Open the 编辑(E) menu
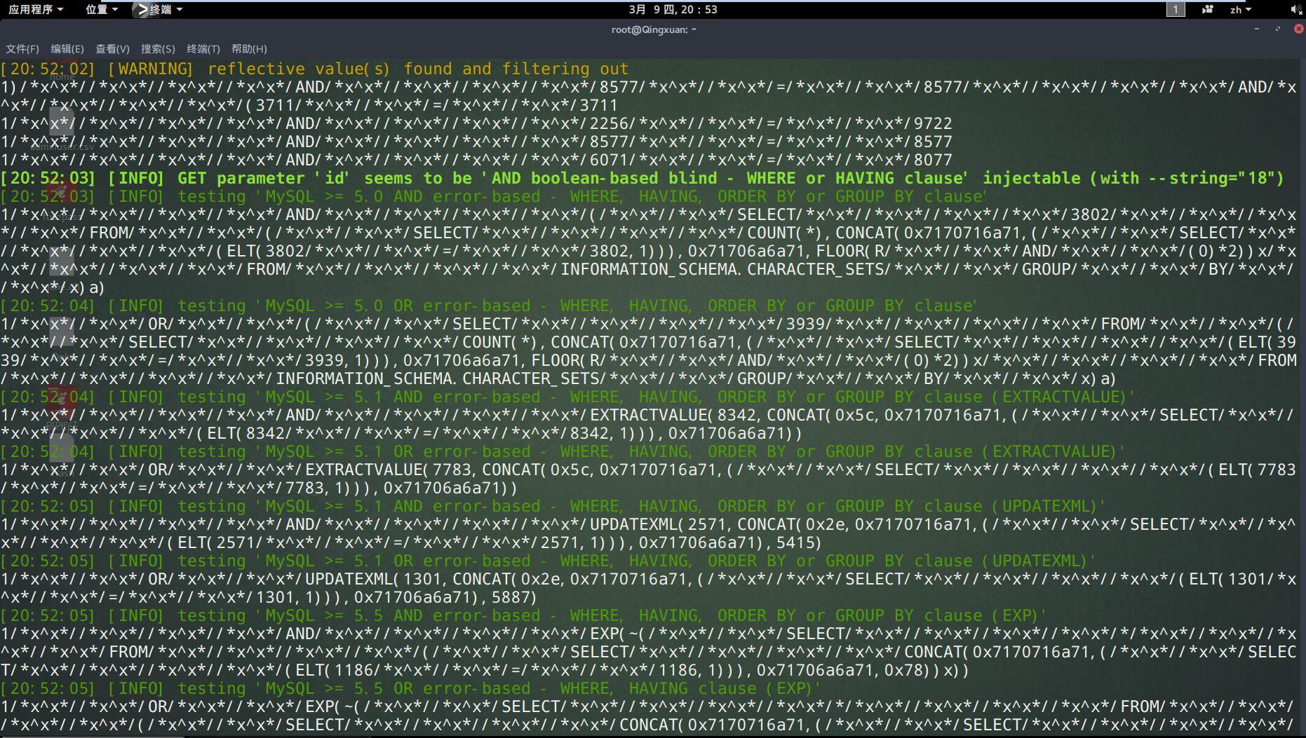The width and height of the screenshot is (1306, 738). pyautogui.click(x=67, y=49)
